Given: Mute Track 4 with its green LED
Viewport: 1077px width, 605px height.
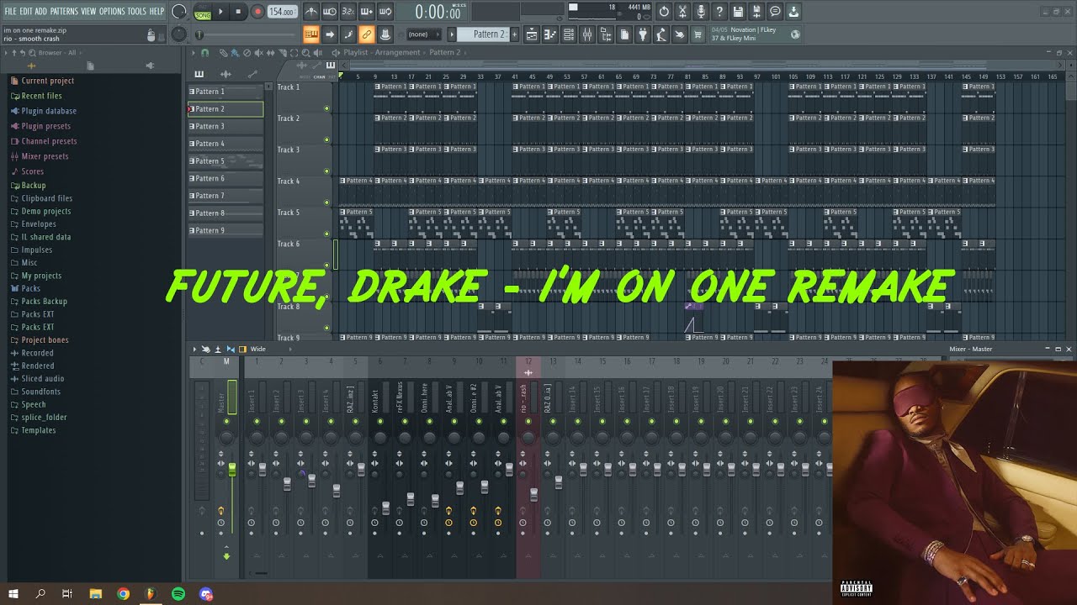Looking at the screenshot, I should click(x=326, y=203).
